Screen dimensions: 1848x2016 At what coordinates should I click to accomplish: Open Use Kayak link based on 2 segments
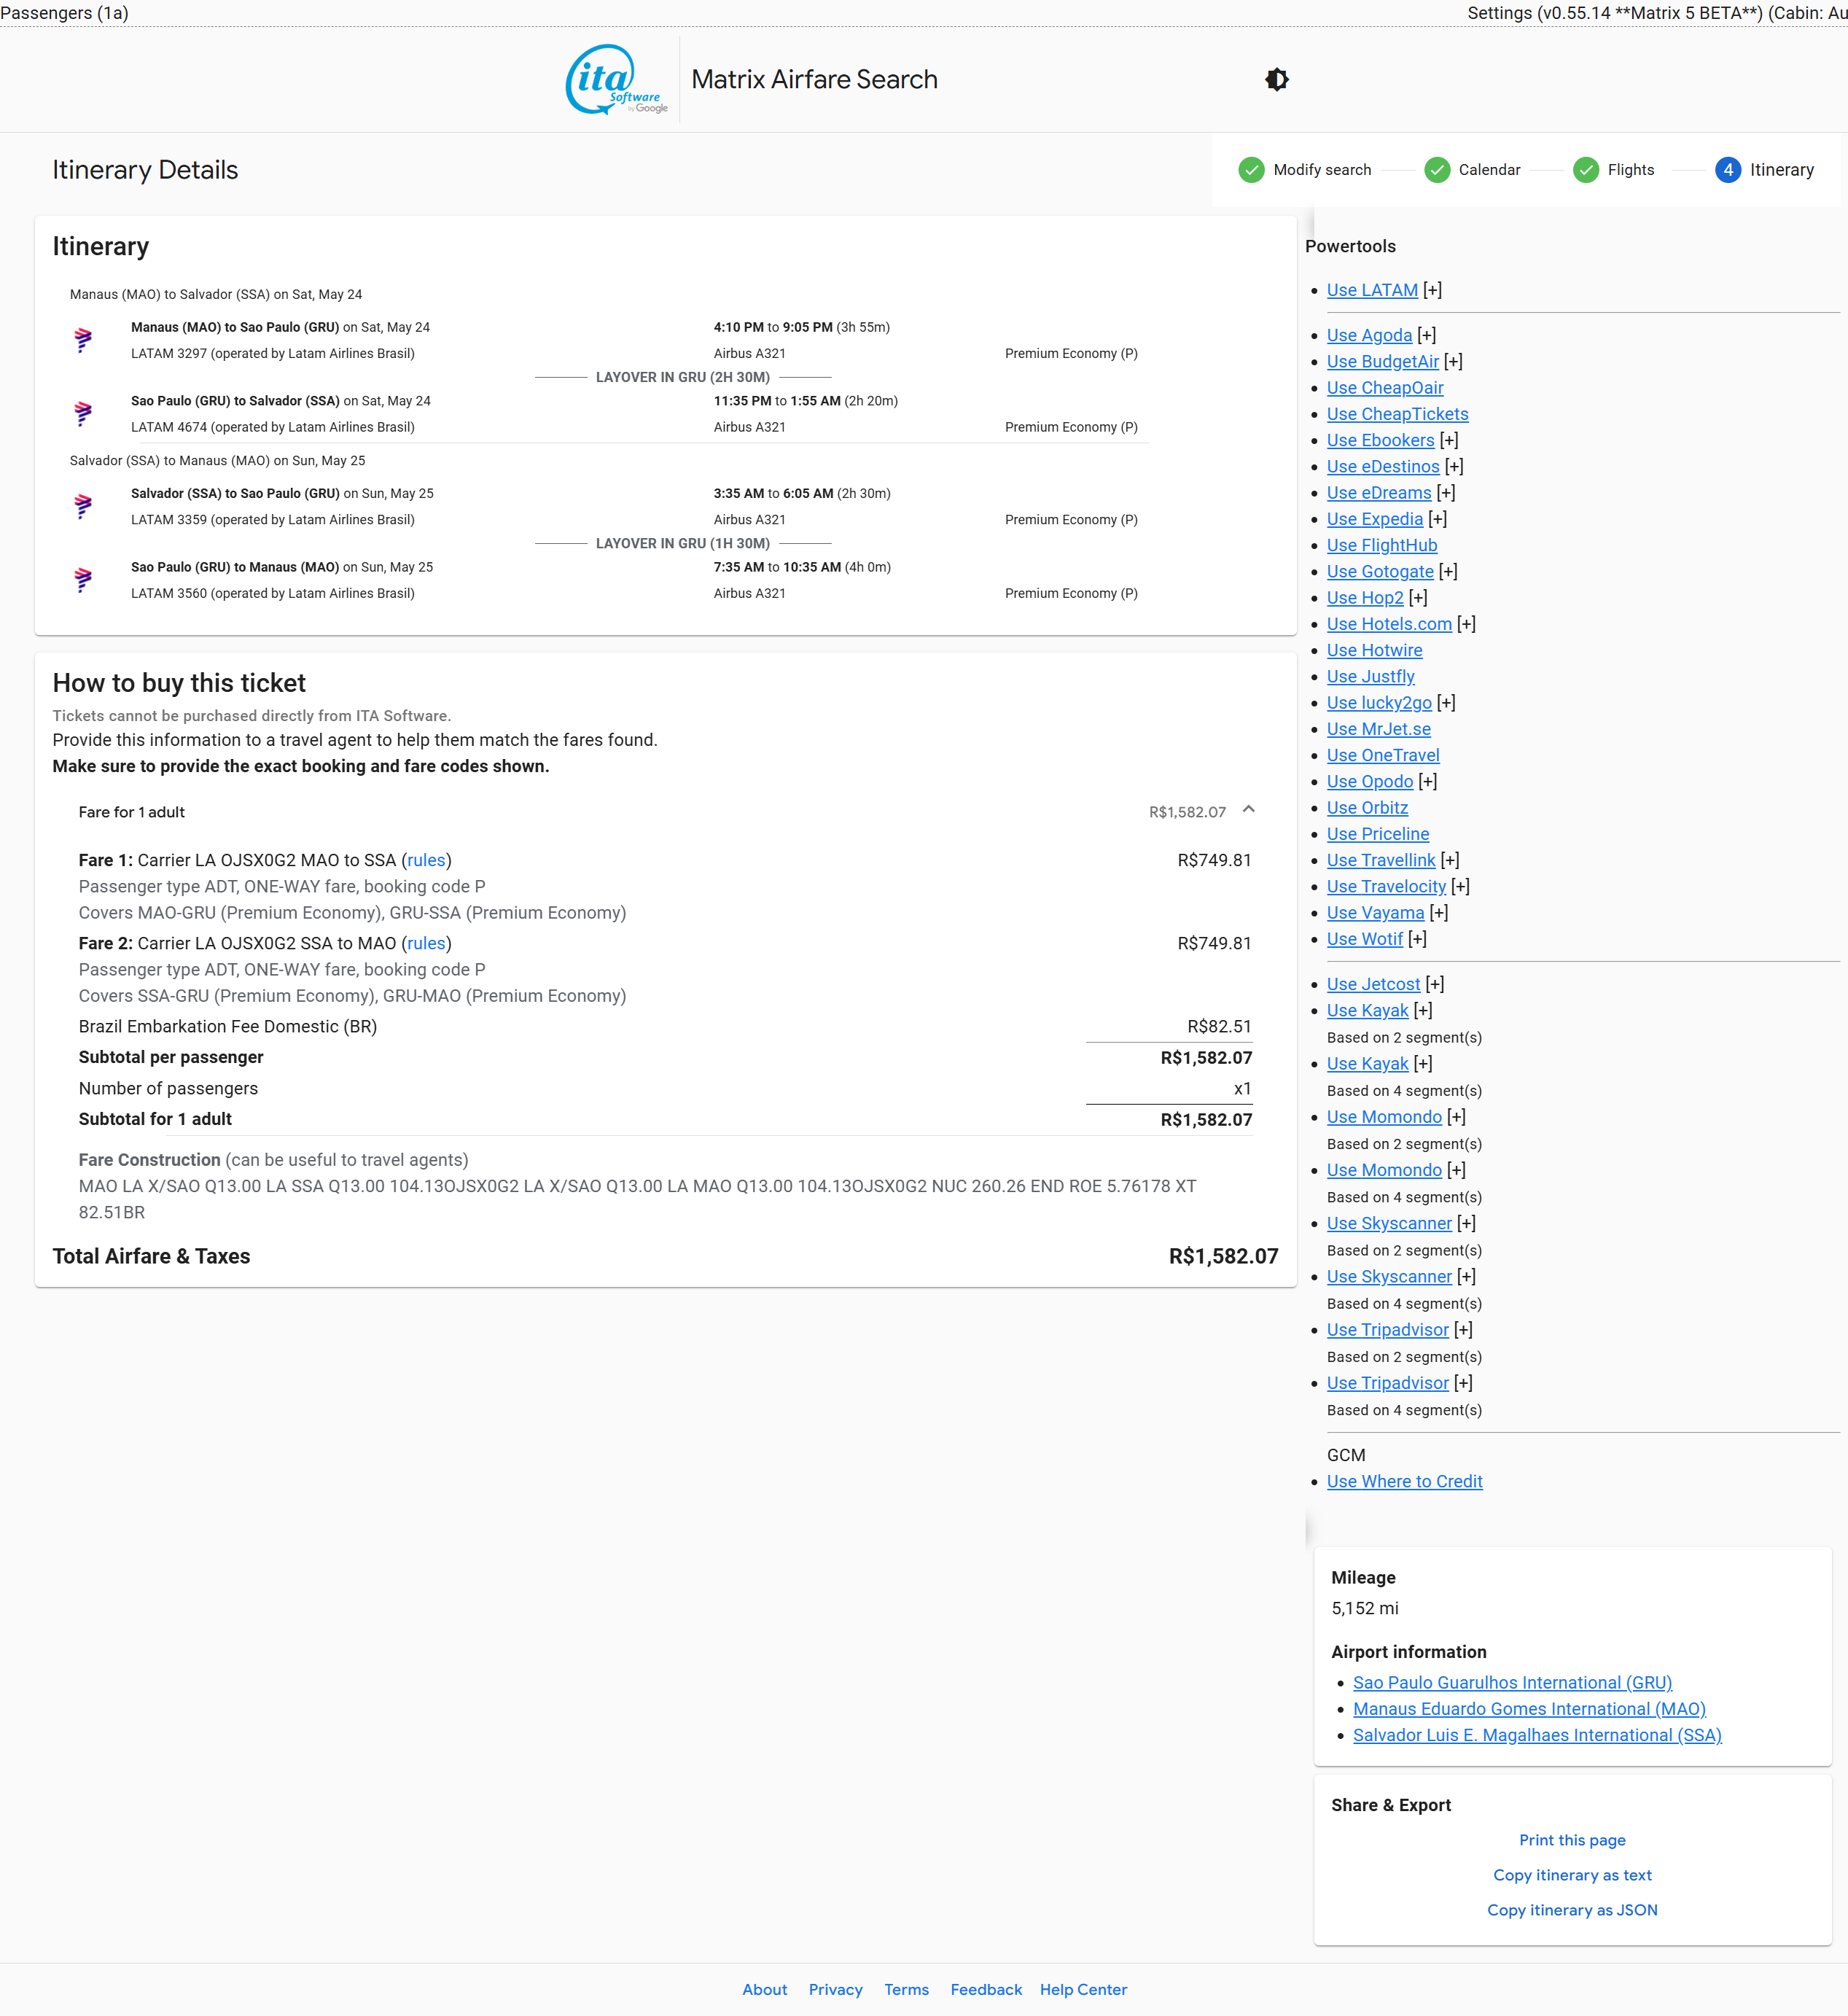(x=1367, y=1011)
